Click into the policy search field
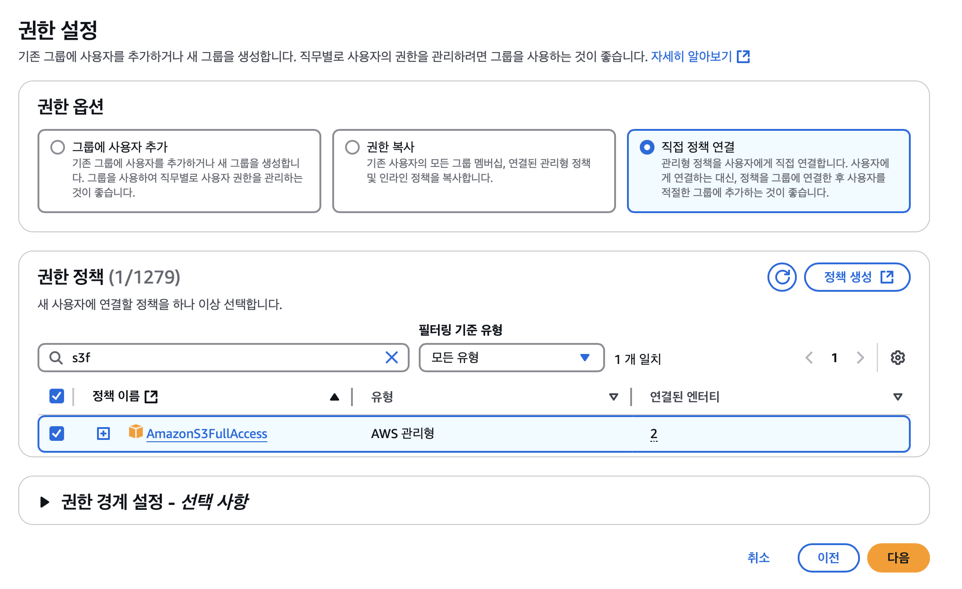The image size is (962, 589). coord(224,358)
